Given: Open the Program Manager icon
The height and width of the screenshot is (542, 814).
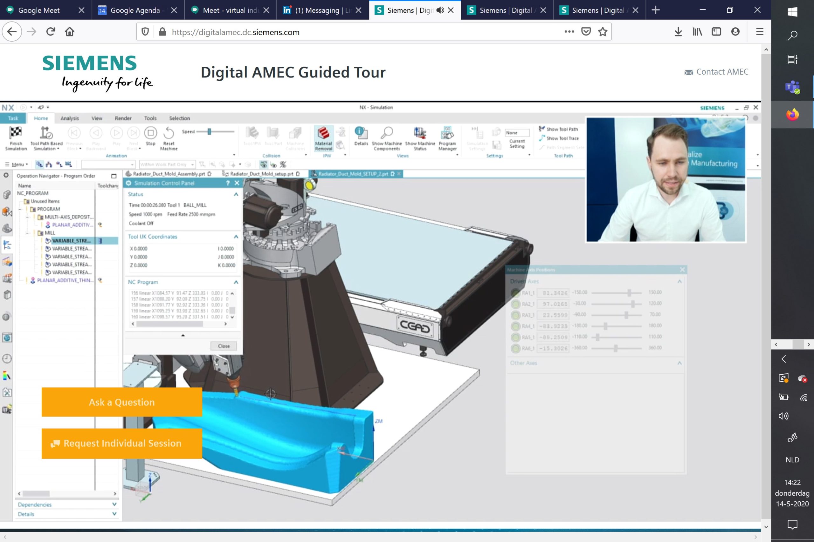Looking at the screenshot, I should click(x=447, y=133).
